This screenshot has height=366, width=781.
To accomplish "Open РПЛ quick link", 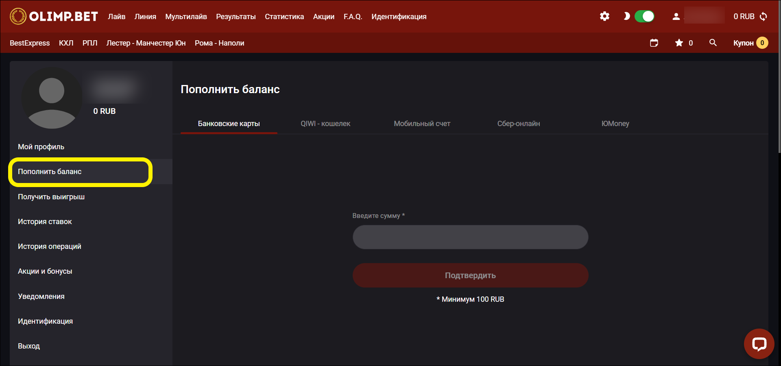I will coord(90,43).
